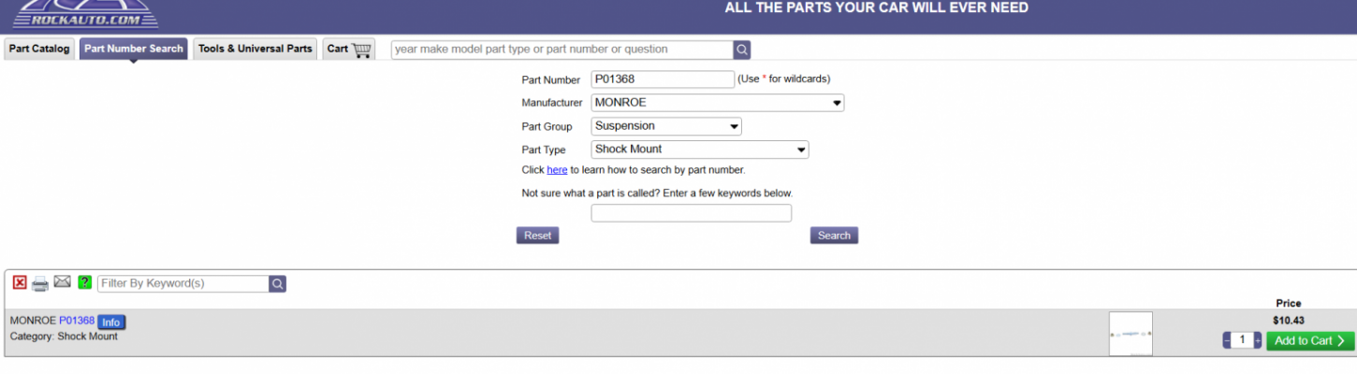This screenshot has width=1357, height=374.
Task: Click the Filter By Keyword(s) field
Action: (183, 283)
